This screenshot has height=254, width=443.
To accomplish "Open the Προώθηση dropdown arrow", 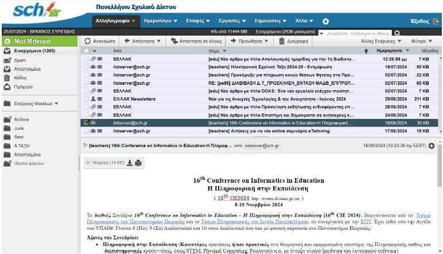I will tap(266, 41).
